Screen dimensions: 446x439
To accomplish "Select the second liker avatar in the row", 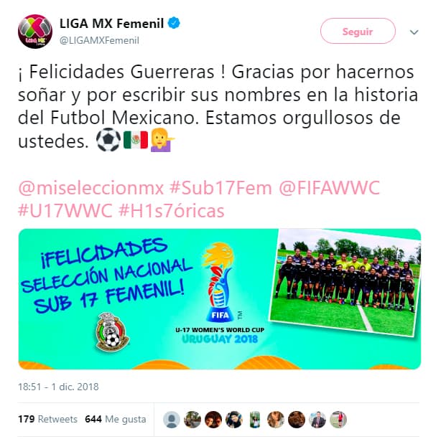I will click(192, 420).
